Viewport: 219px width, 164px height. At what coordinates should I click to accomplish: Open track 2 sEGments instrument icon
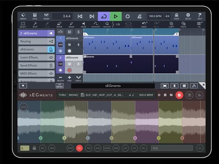(x=60, y=64)
